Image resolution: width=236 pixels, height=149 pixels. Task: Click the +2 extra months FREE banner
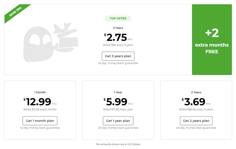[x=212, y=39]
